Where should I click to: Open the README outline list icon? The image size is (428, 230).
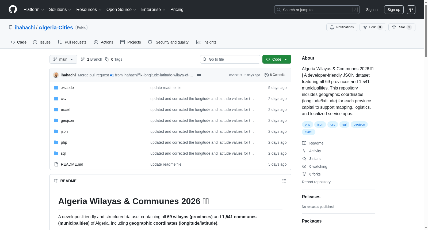(284, 181)
